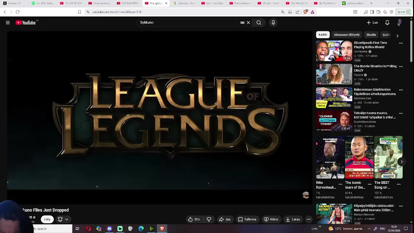Translate this page icon
This screenshot has width=414, height=233.
(x=283, y=12)
